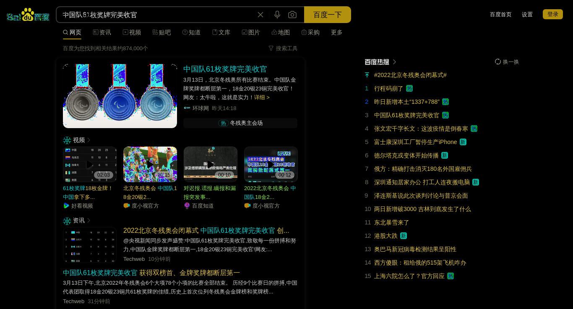Open hot topic 奥巴马新冠病毒检测结果呈阳性
Screen dimensions: 573x309
[x=415, y=249]
